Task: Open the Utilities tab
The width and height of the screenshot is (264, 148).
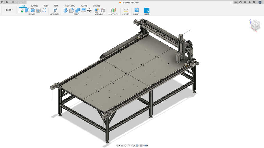Action: 96,6
